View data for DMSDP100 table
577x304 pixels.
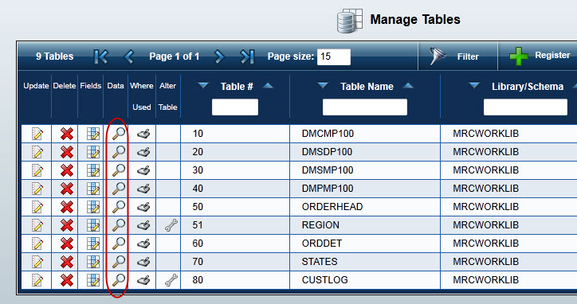(119, 152)
